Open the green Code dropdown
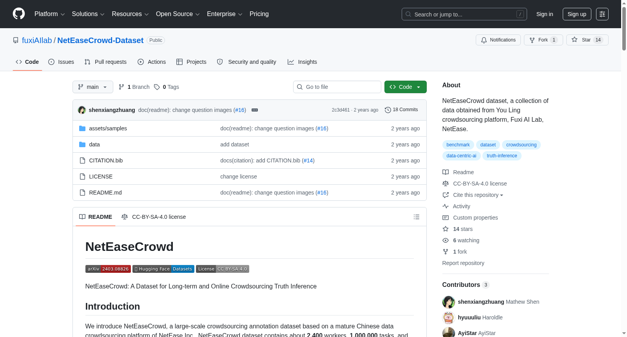The image size is (627, 337). (x=405, y=87)
